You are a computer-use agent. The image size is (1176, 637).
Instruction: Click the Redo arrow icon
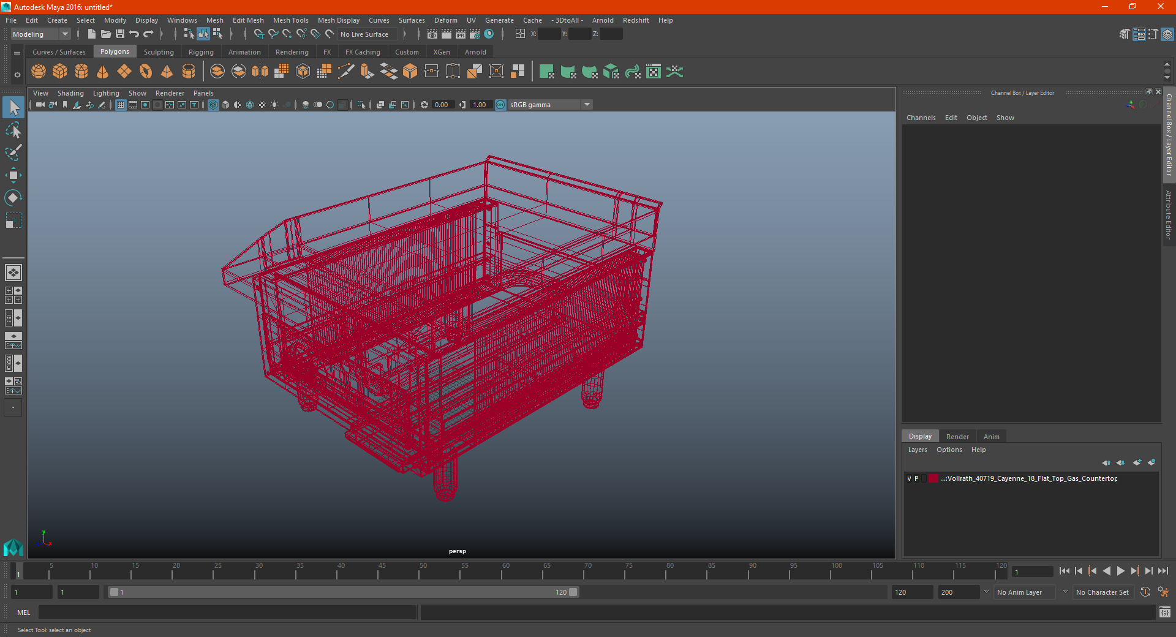click(x=148, y=34)
